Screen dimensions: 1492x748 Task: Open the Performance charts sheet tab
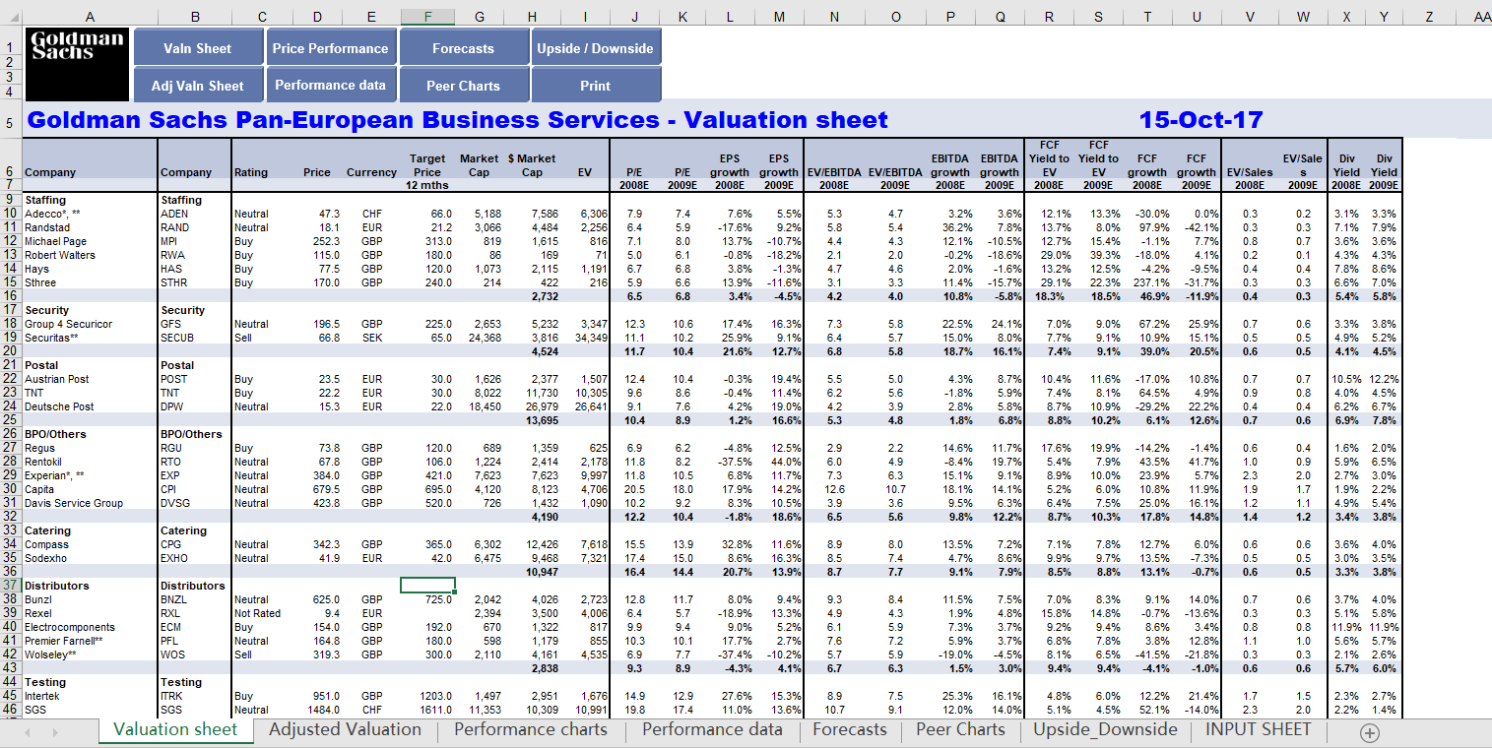click(531, 730)
